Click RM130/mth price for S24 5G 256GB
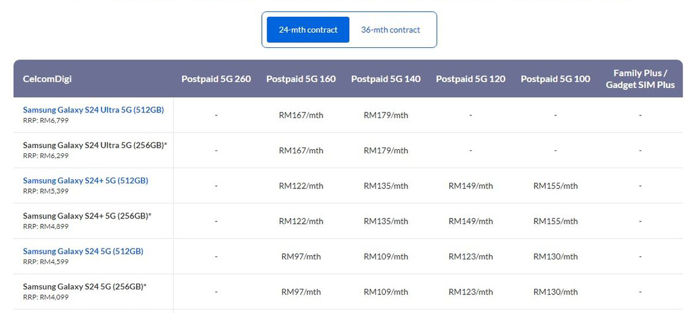Image resolution: width=692 pixels, height=313 pixels. [555, 292]
